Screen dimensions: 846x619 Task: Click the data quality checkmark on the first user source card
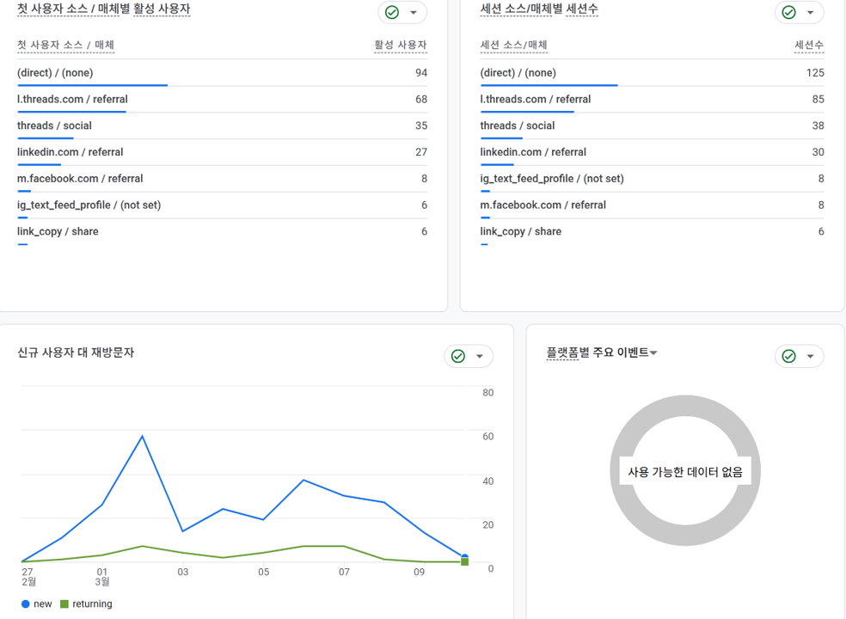(391, 12)
